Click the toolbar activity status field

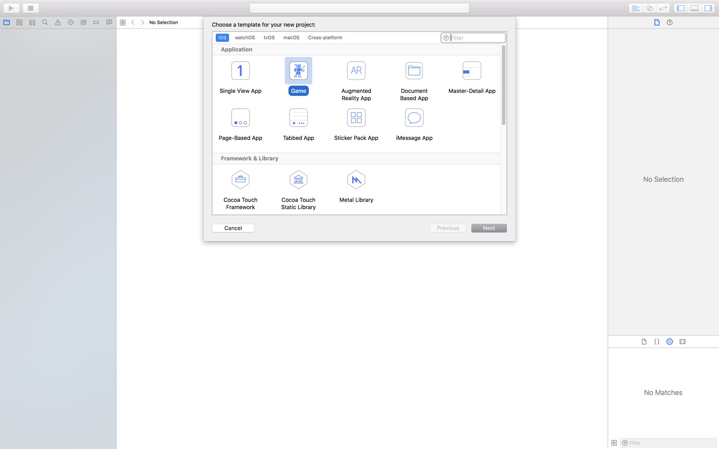359,8
